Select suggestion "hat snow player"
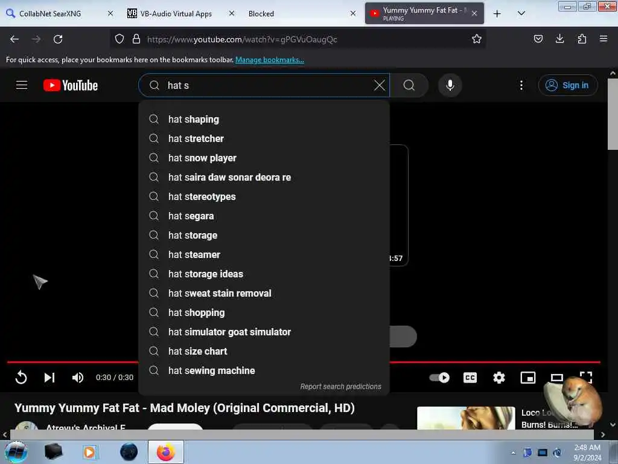The width and height of the screenshot is (618, 464). [x=264, y=158]
